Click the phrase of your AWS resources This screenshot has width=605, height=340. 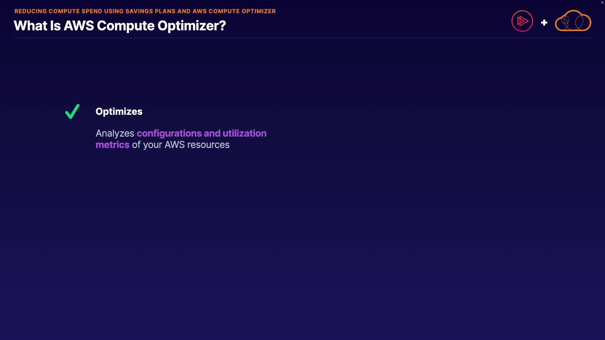(181, 145)
